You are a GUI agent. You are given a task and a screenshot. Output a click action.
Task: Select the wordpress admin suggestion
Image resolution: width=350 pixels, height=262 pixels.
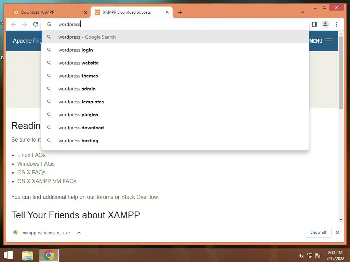pyautogui.click(x=175, y=89)
